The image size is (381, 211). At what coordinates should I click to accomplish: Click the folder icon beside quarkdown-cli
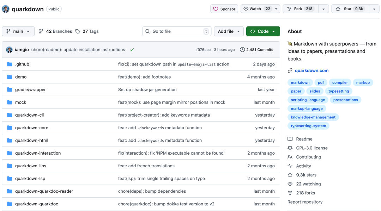click(x=10, y=115)
